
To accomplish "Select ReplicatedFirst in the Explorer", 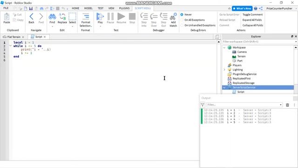I will (241, 78).
